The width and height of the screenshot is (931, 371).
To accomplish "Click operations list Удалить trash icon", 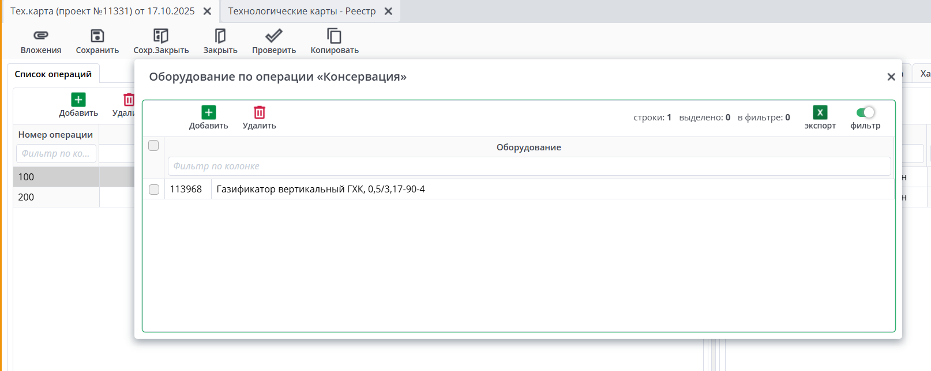I will point(129,100).
